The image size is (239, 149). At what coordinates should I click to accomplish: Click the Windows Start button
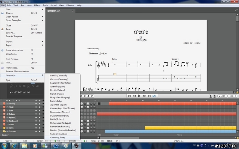click(x=4, y=146)
